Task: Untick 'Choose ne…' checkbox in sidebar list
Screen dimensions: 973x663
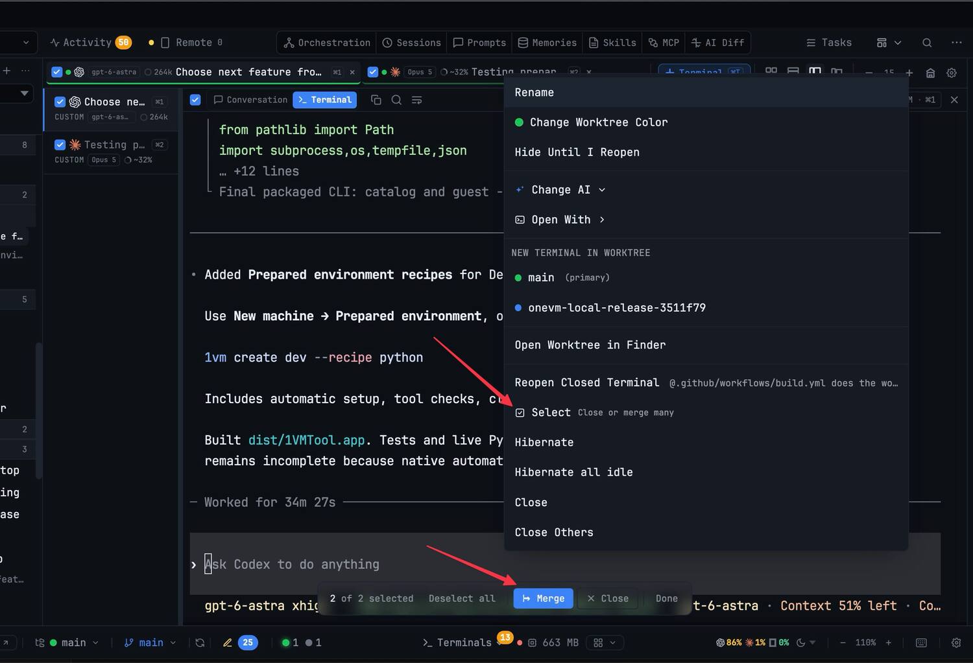Action: pyautogui.click(x=60, y=102)
